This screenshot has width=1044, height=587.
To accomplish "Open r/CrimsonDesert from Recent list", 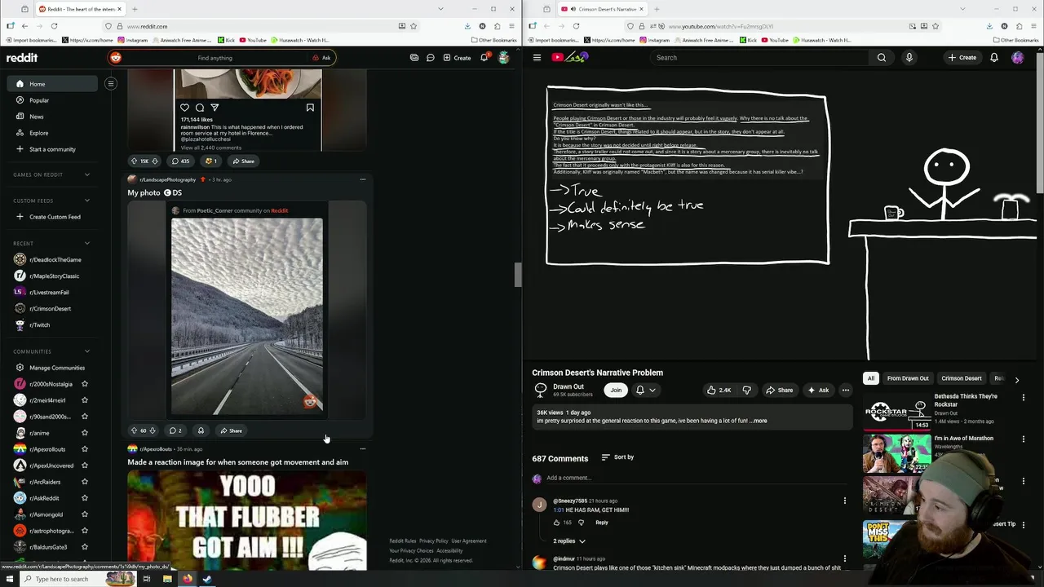I will click(x=50, y=308).
